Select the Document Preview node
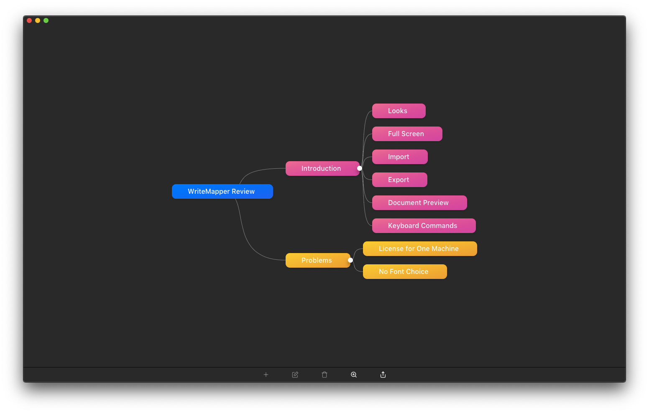 pyautogui.click(x=419, y=203)
